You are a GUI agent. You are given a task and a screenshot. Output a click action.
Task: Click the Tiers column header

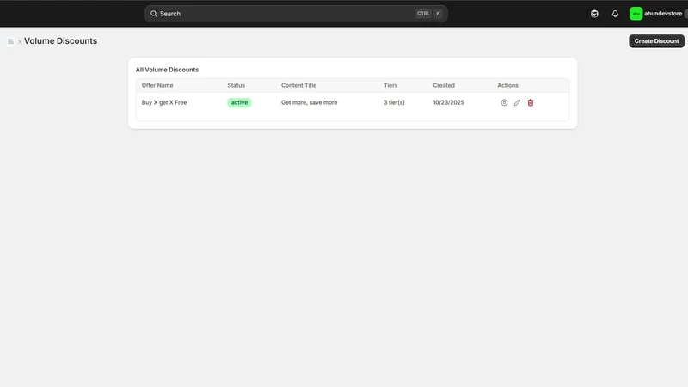click(x=390, y=85)
